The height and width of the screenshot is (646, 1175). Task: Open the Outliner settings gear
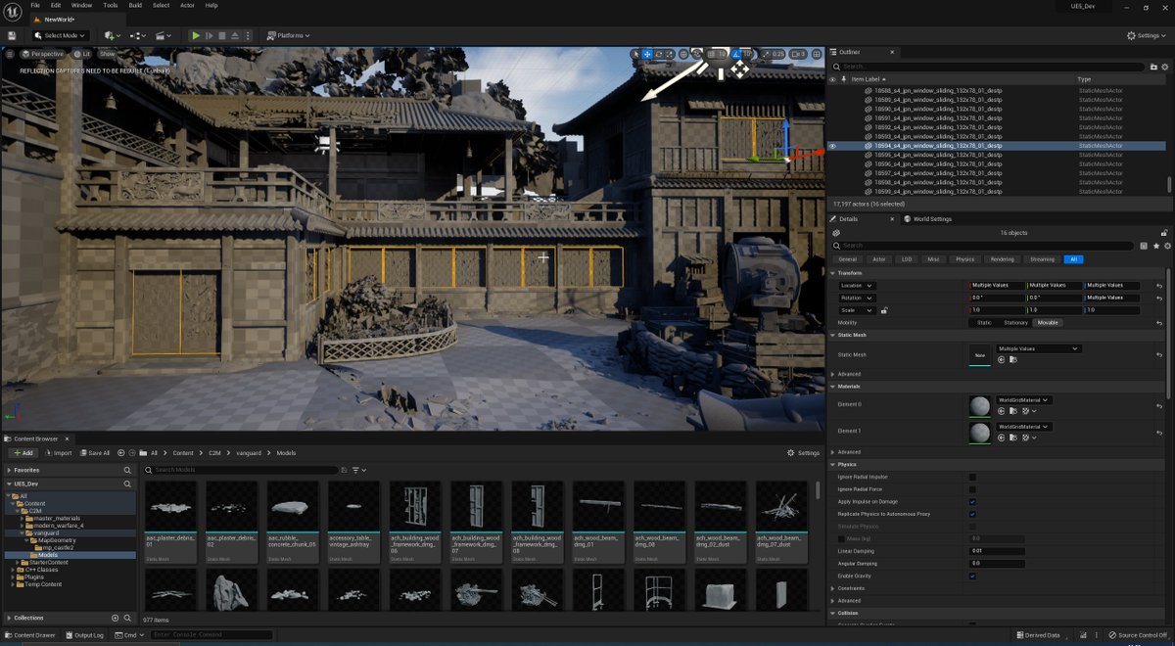point(1165,67)
